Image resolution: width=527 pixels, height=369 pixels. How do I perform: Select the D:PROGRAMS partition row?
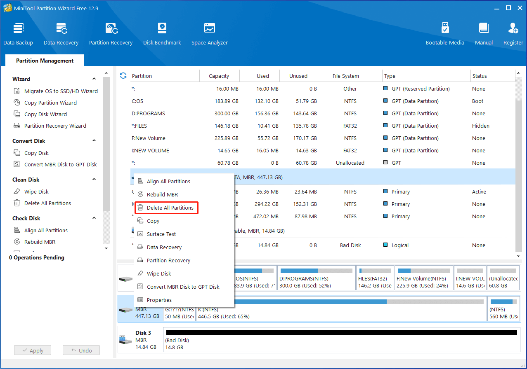323,113
